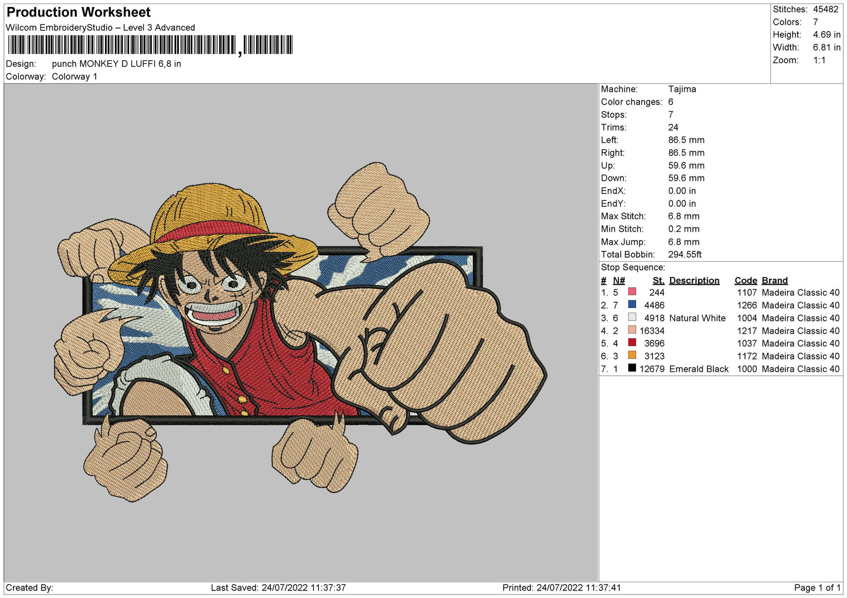Screen dimensions: 847x598
Task: Click 'Printed: 24/07/2022 11:37:41' footer text
Action: pyautogui.click(x=562, y=587)
